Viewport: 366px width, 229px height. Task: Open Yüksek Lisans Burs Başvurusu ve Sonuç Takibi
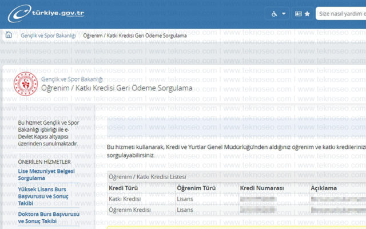point(43,196)
